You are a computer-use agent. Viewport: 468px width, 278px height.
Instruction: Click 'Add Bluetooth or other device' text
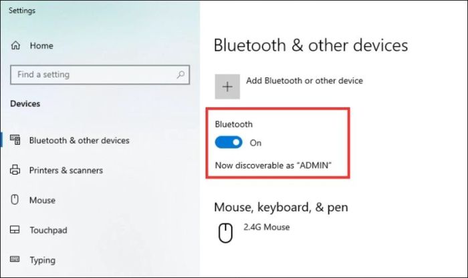(x=304, y=81)
